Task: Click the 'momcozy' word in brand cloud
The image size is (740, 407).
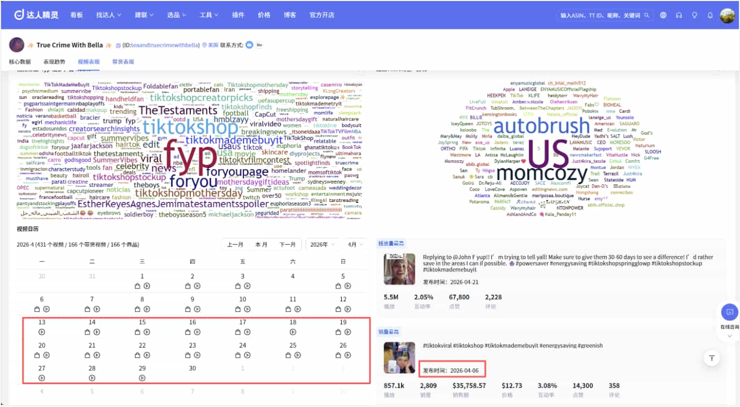Action: tap(542, 173)
